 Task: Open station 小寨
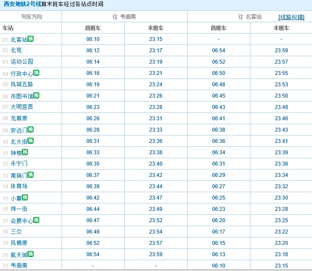pyautogui.click(x=16, y=198)
